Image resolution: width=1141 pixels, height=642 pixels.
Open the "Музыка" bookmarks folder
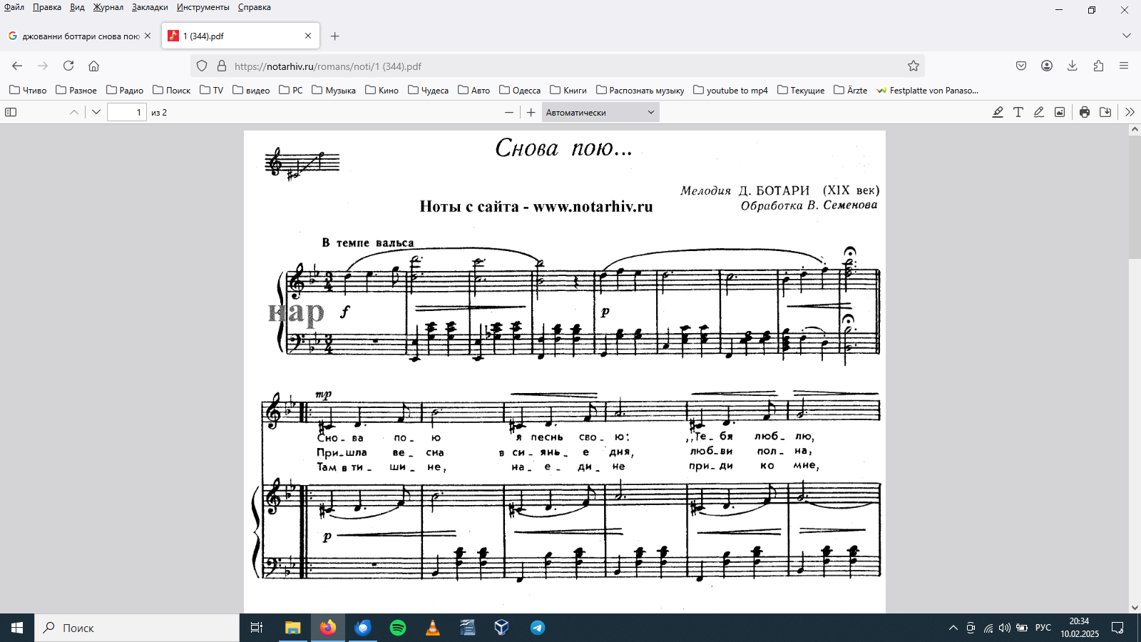coord(334,90)
